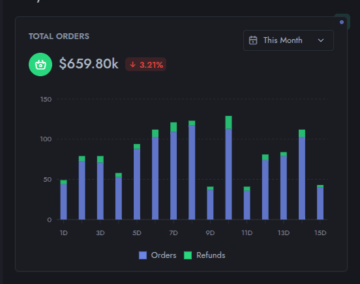The height and width of the screenshot is (284, 360).
Task: Click the blue dot indicator at card corner
Action: [342, 22]
